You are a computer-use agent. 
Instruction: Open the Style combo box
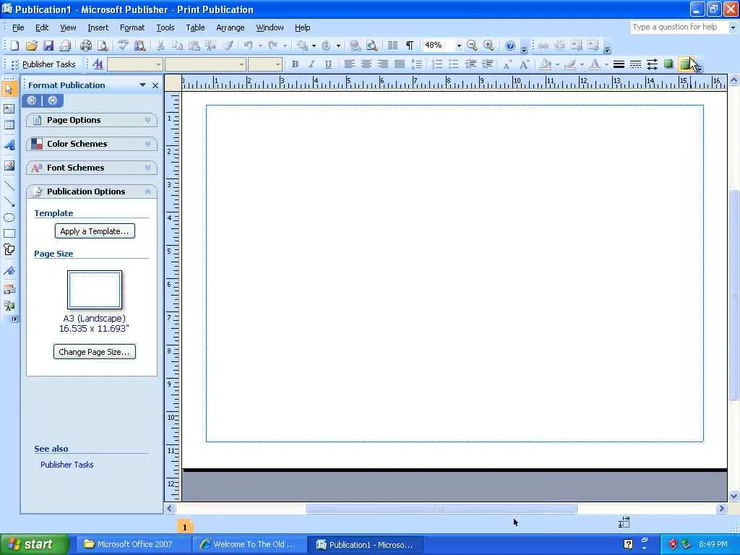(x=135, y=64)
